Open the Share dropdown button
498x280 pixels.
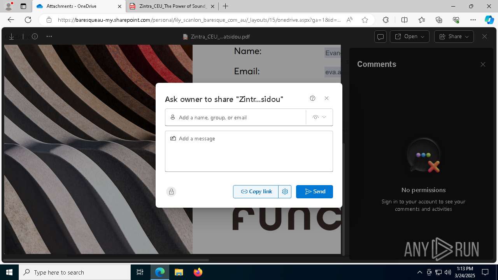pyautogui.click(x=454, y=37)
